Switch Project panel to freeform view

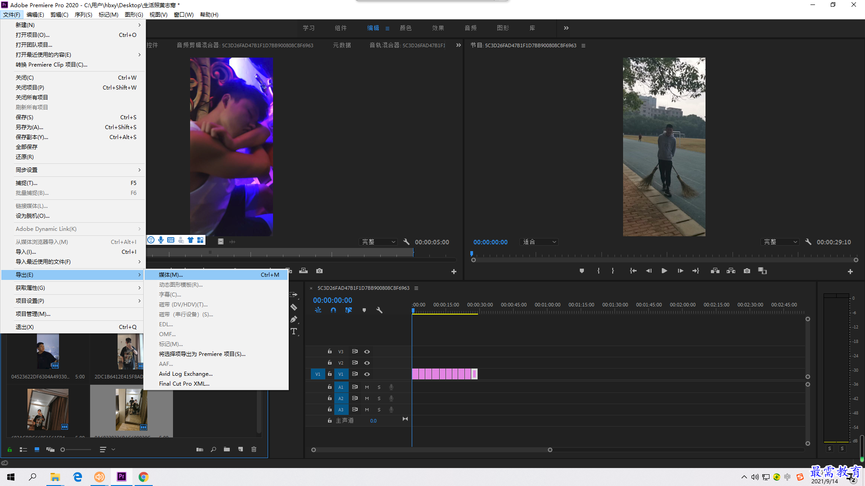(50, 450)
